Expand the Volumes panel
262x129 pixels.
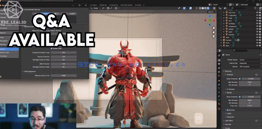click(224, 124)
